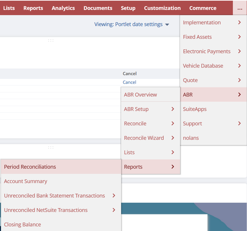Click the three-dot overflow menu icon
Image resolution: width=247 pixels, height=231 pixels.
pyautogui.click(x=240, y=8)
